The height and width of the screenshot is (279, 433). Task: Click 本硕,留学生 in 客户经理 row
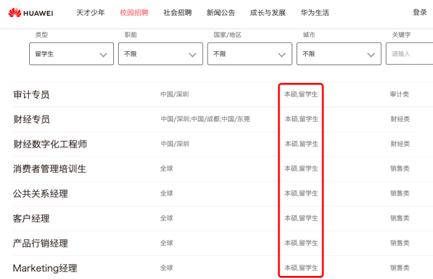(x=301, y=218)
